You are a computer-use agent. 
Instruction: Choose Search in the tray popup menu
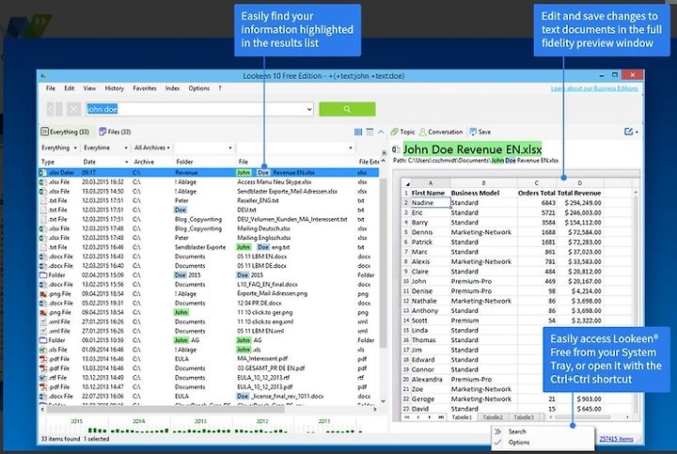(517, 431)
